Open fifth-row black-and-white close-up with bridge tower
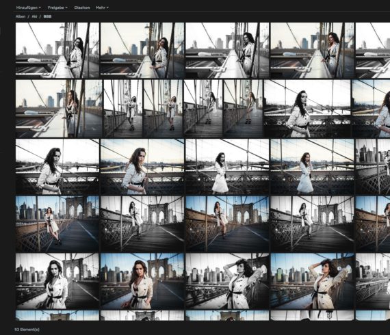The height and width of the screenshot is (335, 390). pos(57,281)
